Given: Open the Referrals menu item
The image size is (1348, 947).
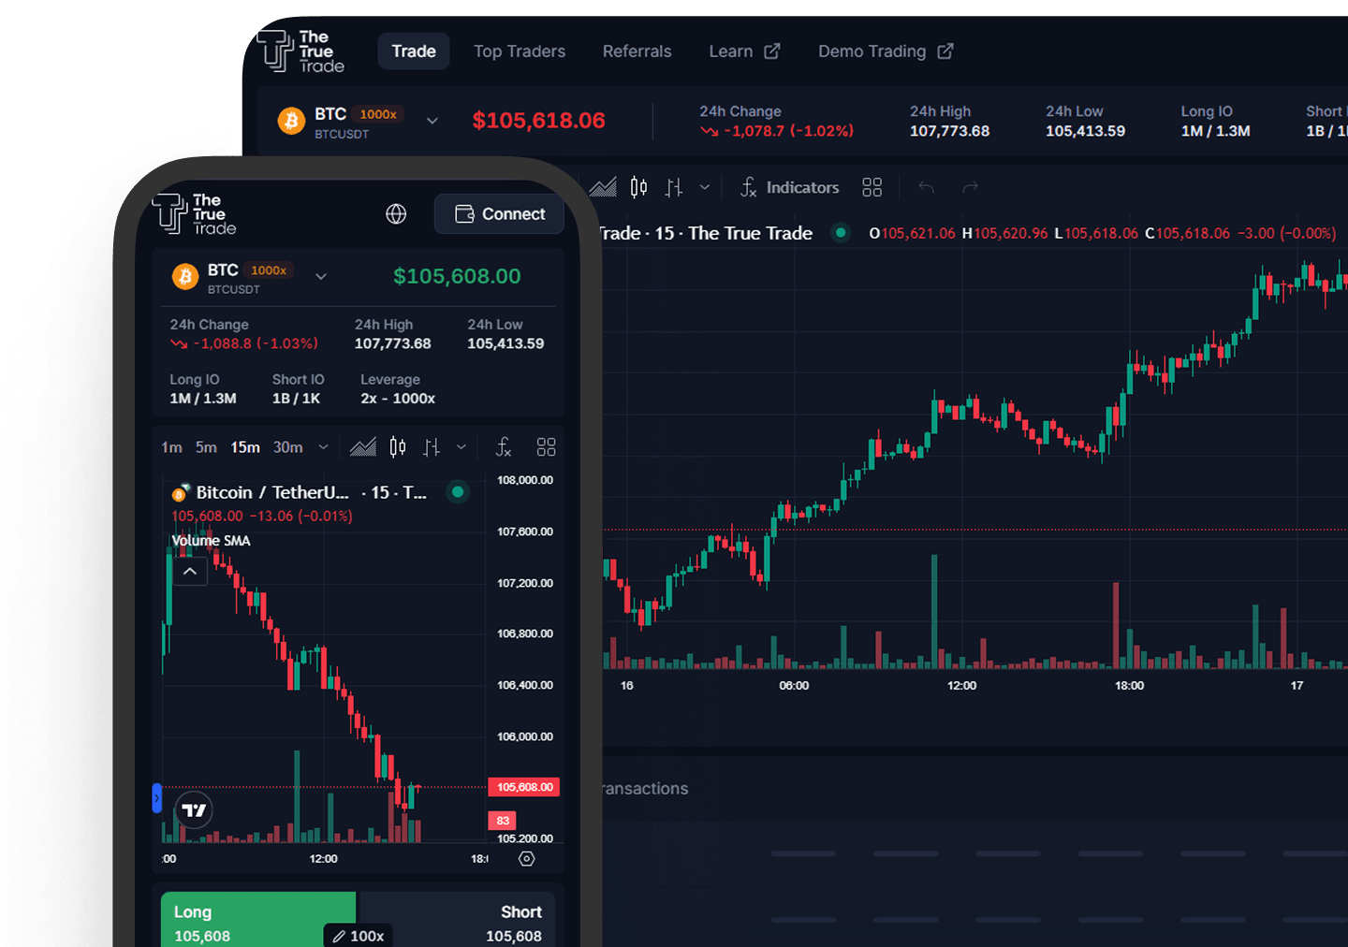Looking at the screenshot, I should point(637,51).
